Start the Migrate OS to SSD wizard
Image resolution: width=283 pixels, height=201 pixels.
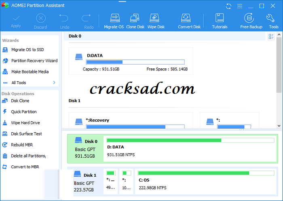(27, 50)
